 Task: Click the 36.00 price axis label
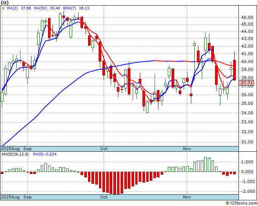coord(247,95)
